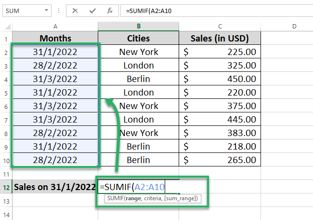313x220 pixels.
Task: Select row 13 header
Action: click(x=6, y=201)
